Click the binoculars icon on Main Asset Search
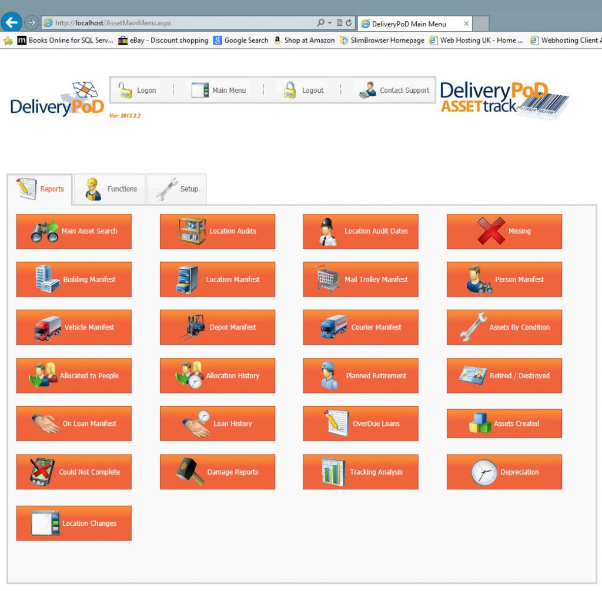 (45, 231)
